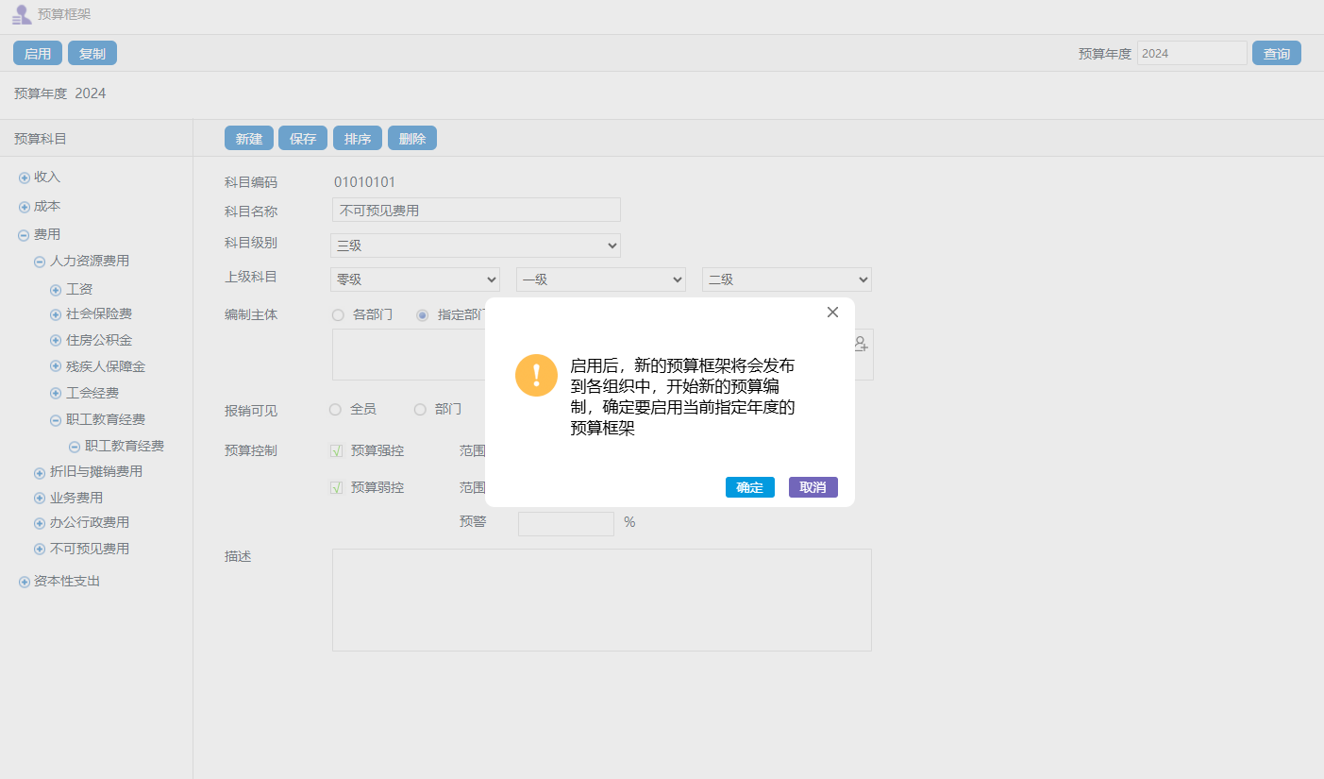
Task: Expand the 收入 tree node plus icon
Action: point(25,178)
